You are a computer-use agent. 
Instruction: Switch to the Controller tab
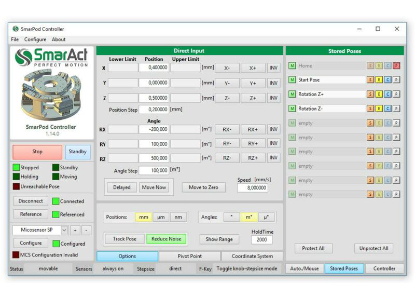pyautogui.click(x=384, y=268)
